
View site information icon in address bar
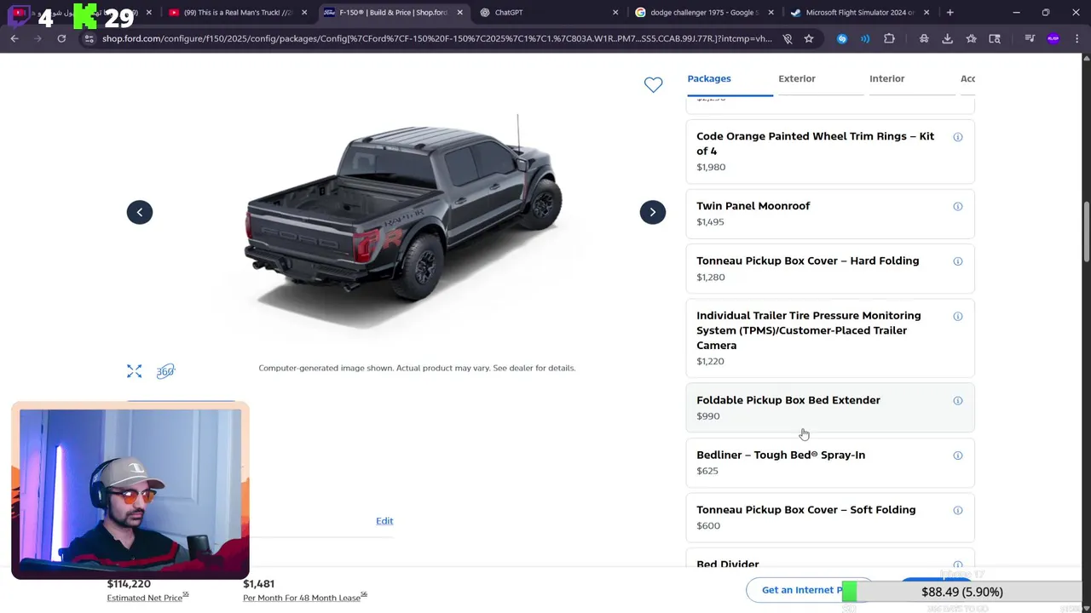[89, 38]
